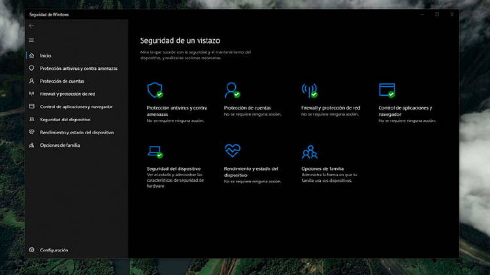The height and width of the screenshot is (275, 490).
Task: Open the Rendimiento y estado del dispositivo tile title
Action: [251, 172]
